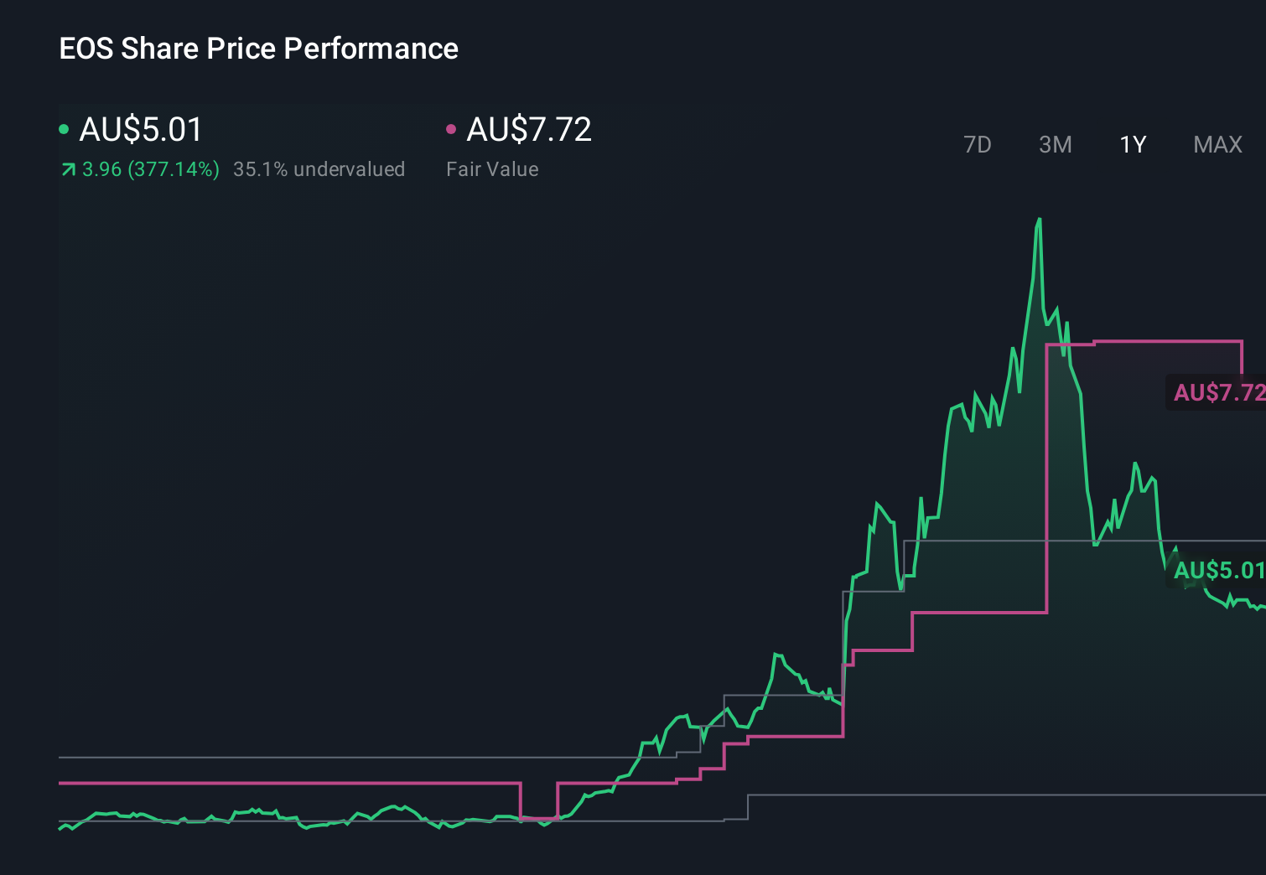Click the Fair Value text label
The image size is (1266, 875).
(492, 169)
